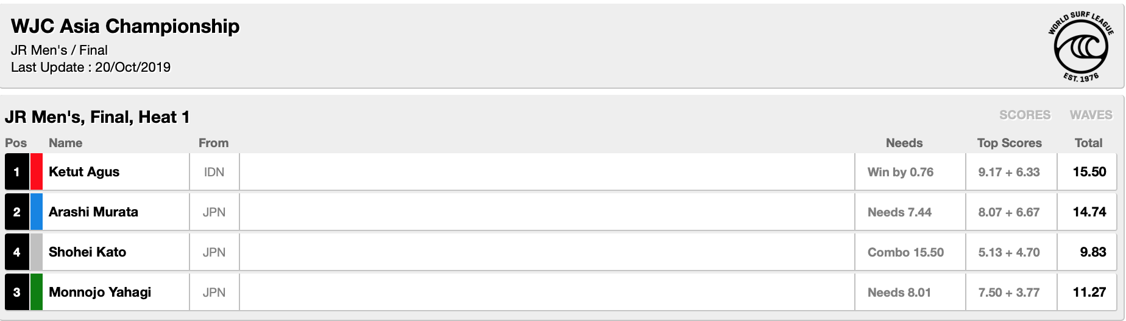
Task: Click the WJC Asia Championship title
Action: [125, 26]
